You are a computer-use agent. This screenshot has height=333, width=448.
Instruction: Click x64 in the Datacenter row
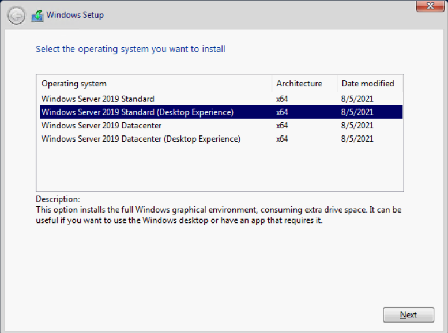point(282,126)
